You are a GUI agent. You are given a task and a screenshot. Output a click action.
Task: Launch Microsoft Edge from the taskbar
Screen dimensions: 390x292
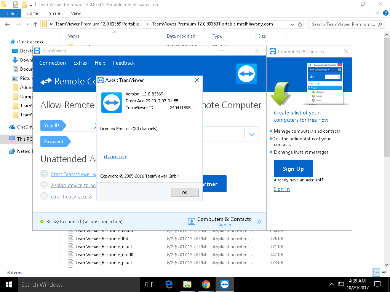pos(169,284)
